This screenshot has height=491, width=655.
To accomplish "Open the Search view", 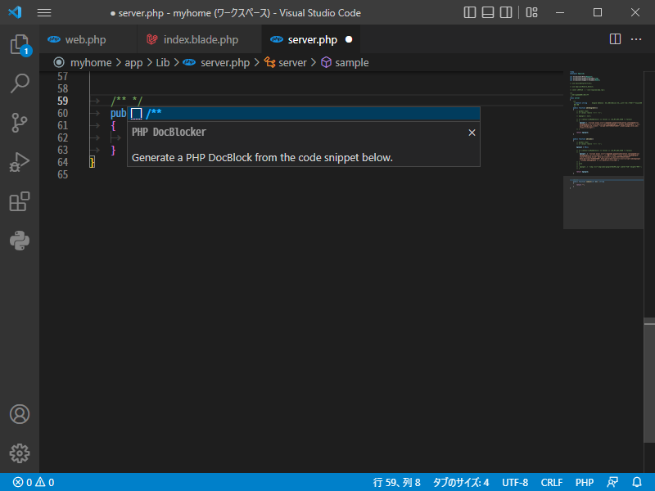I will click(20, 84).
